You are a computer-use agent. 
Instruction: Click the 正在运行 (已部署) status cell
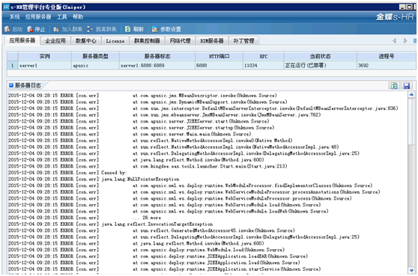(x=320, y=66)
